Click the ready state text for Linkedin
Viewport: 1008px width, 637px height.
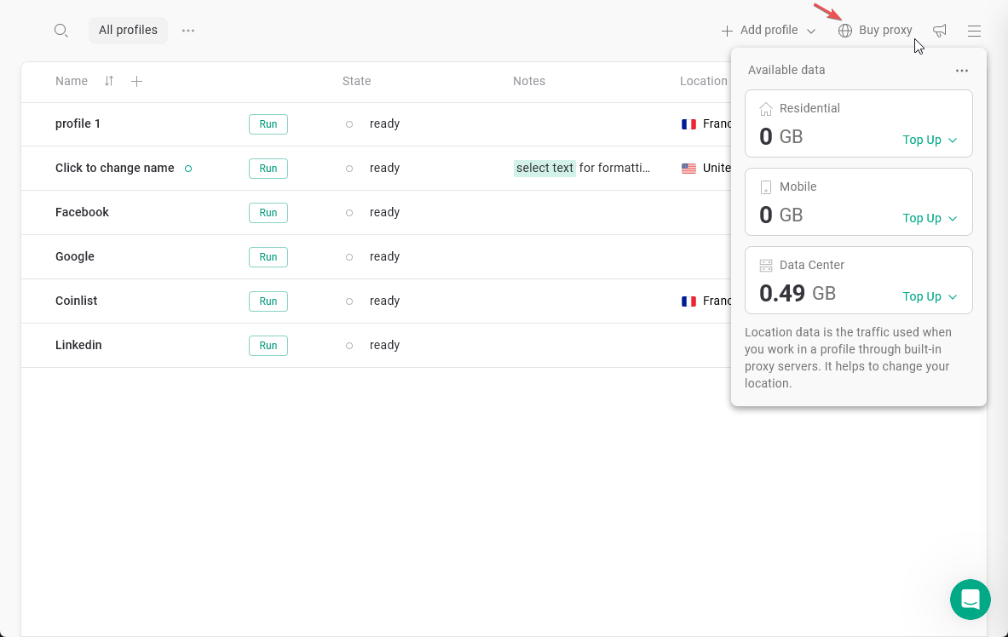[384, 345]
